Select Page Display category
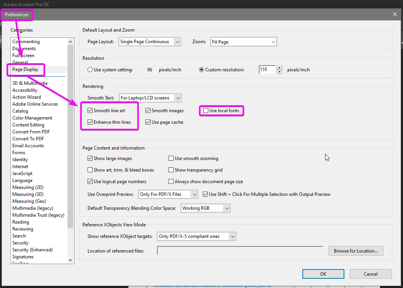This screenshot has height=288, width=403. (x=25, y=69)
